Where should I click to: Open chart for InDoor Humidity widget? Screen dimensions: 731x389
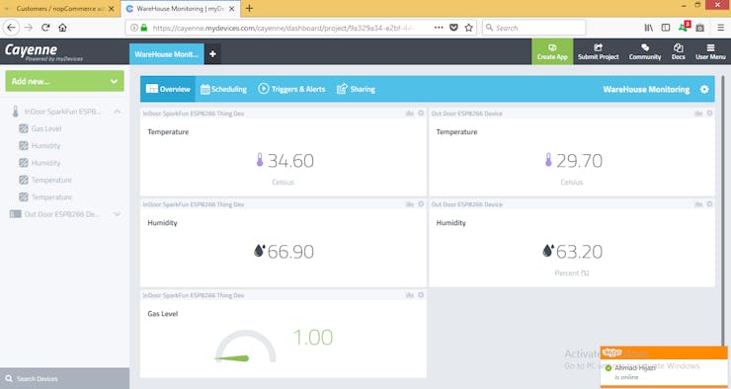410,204
